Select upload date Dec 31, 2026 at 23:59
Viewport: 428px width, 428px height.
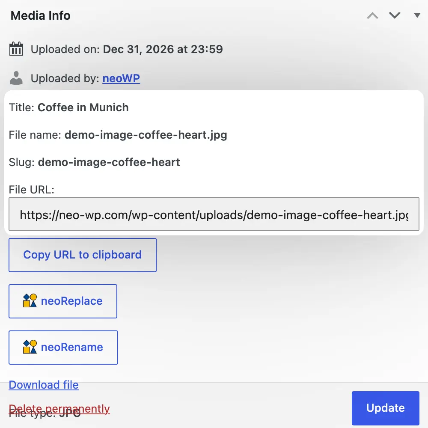[163, 49]
